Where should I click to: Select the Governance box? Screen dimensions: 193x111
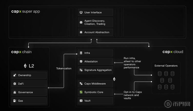point(29,92)
